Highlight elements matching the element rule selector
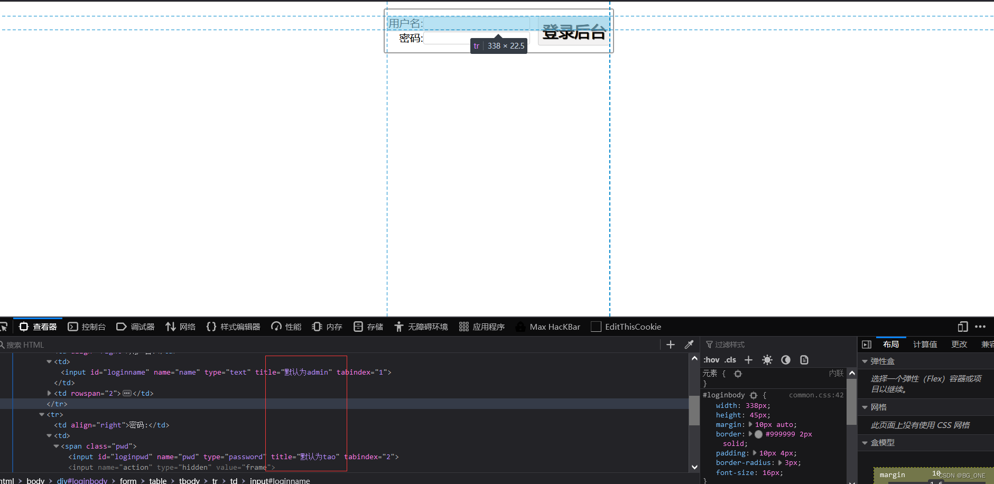The height and width of the screenshot is (484, 994). (738, 374)
